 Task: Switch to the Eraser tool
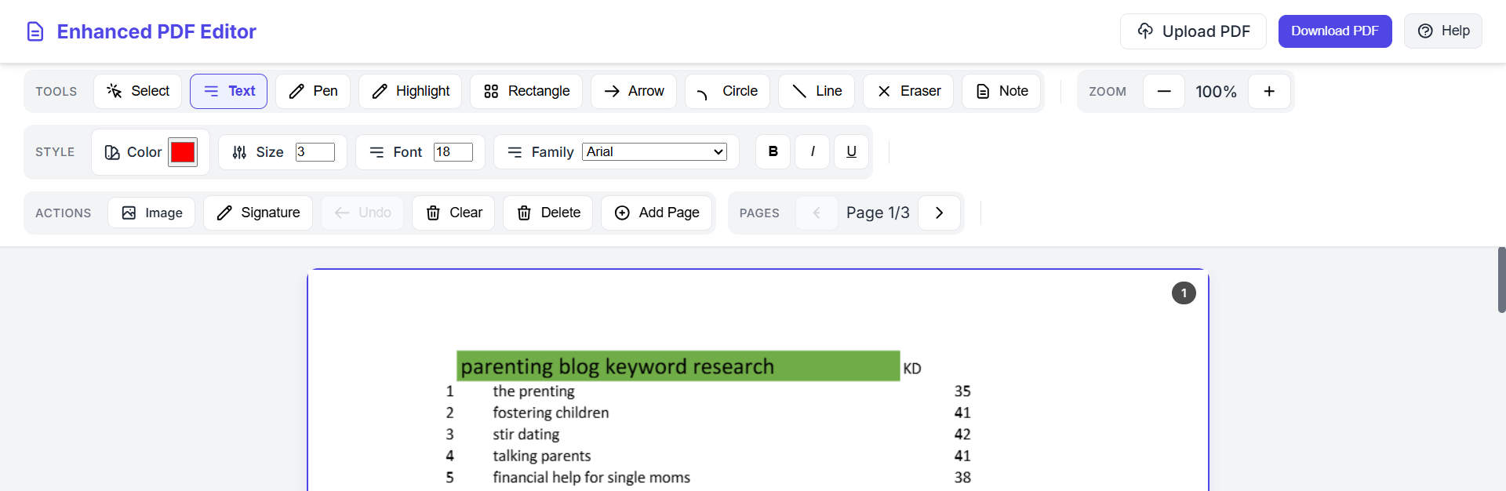(908, 91)
